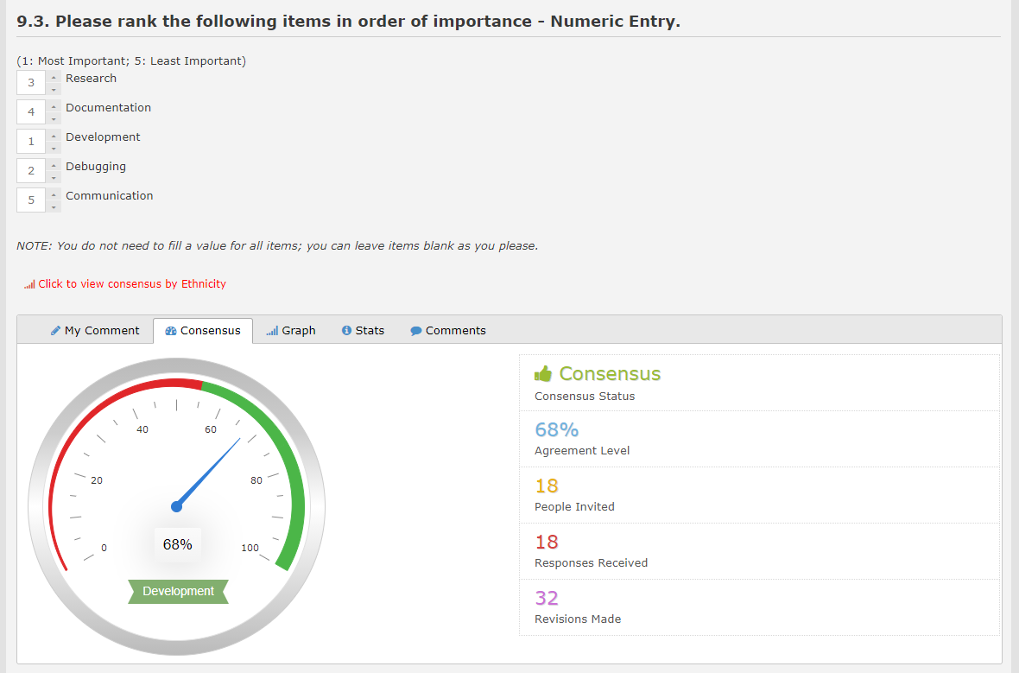Click the Research rank number field
The image size is (1019, 673).
coord(31,83)
